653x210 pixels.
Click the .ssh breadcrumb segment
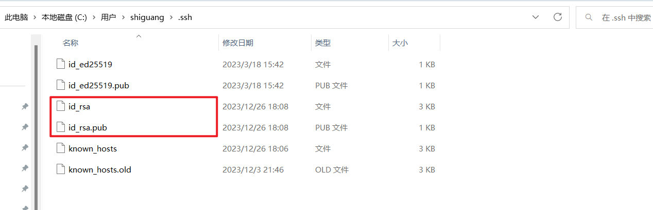[x=185, y=17]
